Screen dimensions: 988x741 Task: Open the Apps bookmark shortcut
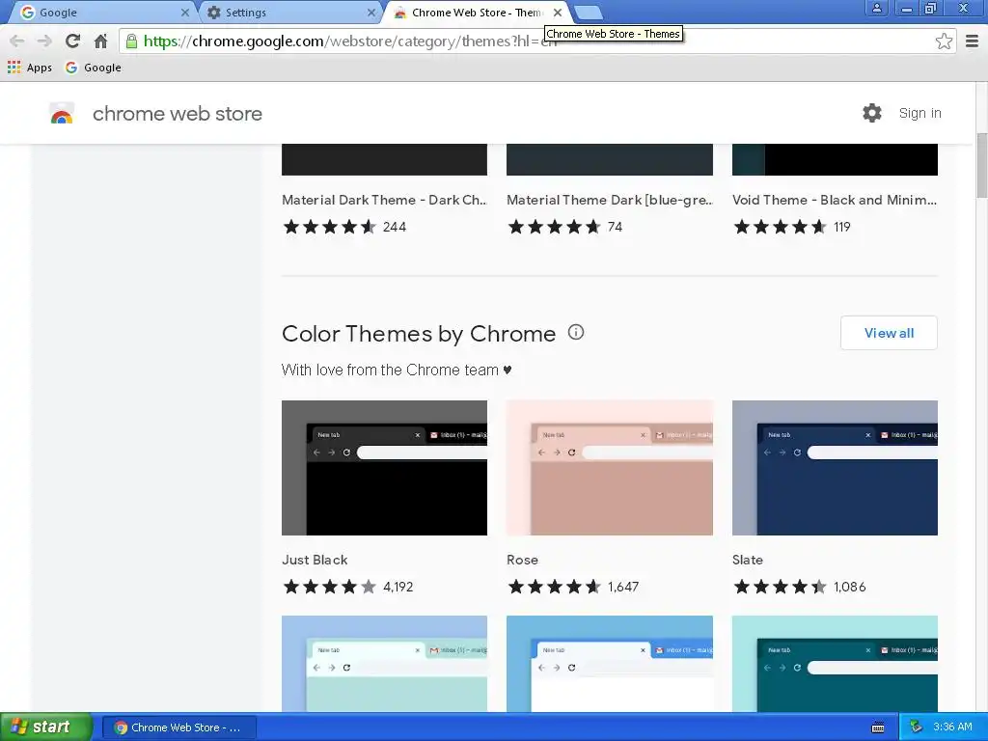pos(30,68)
